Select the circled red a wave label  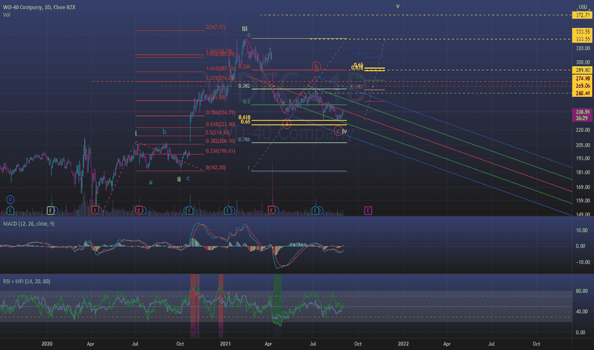pyautogui.click(x=287, y=123)
